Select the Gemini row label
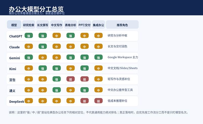 (15, 58)
